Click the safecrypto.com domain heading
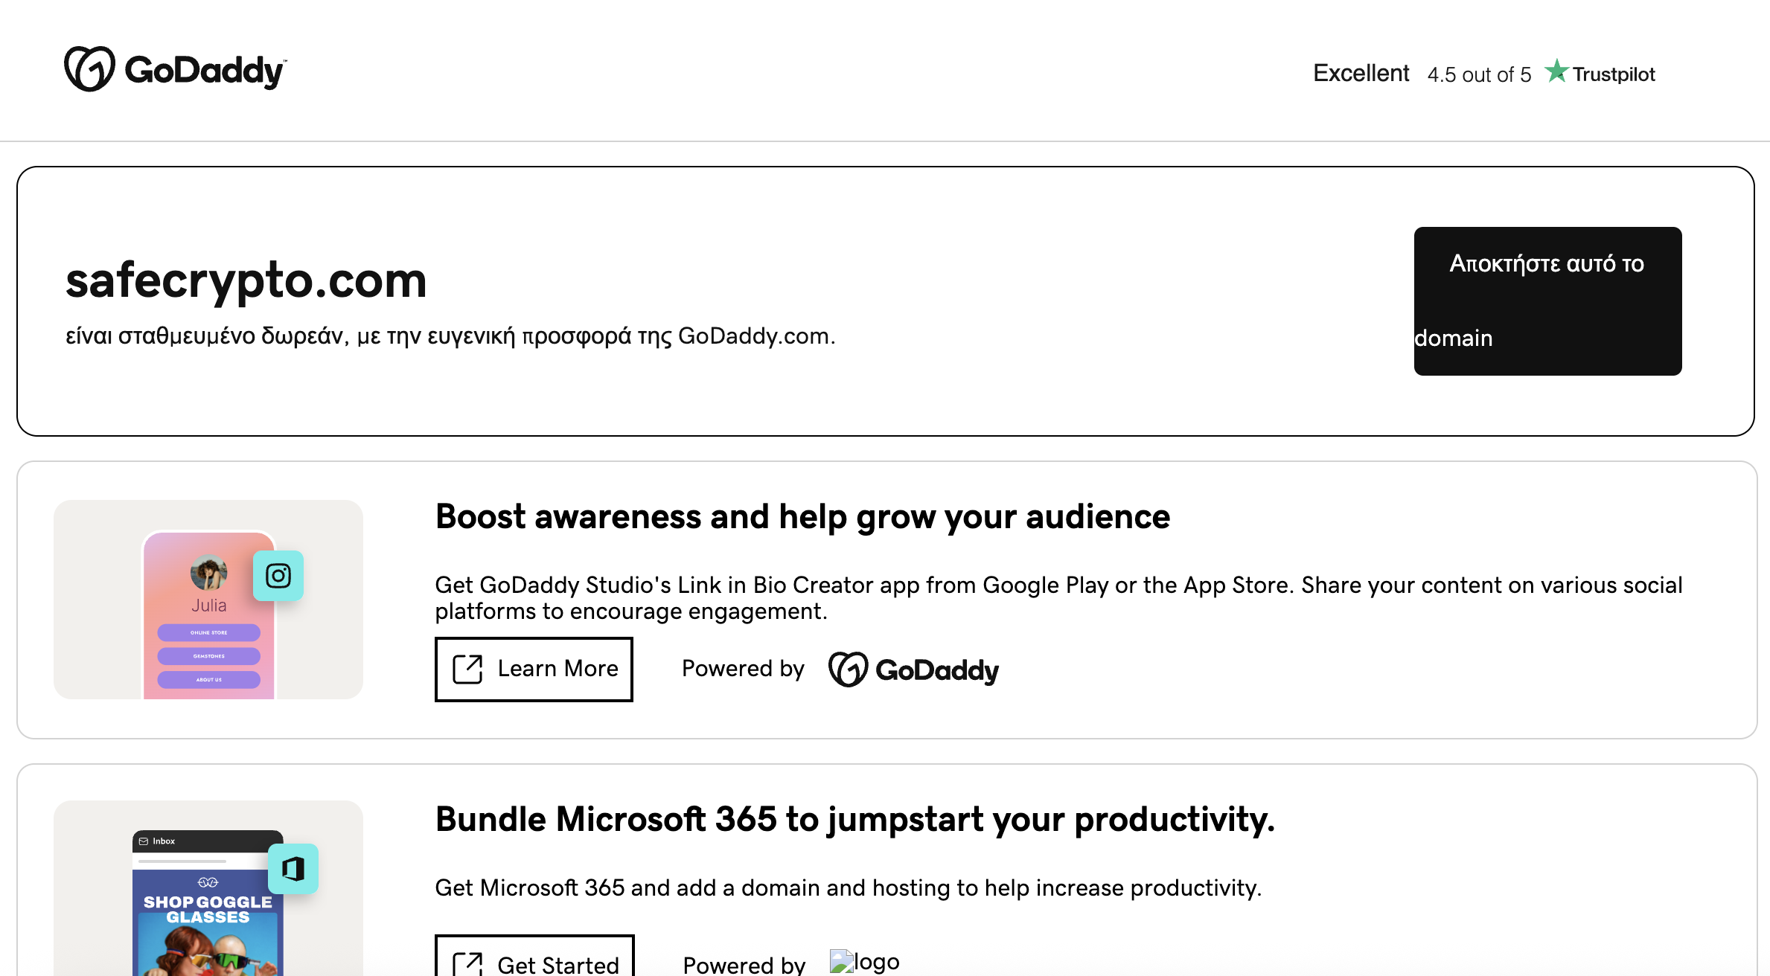The image size is (1770, 976). 246,281
